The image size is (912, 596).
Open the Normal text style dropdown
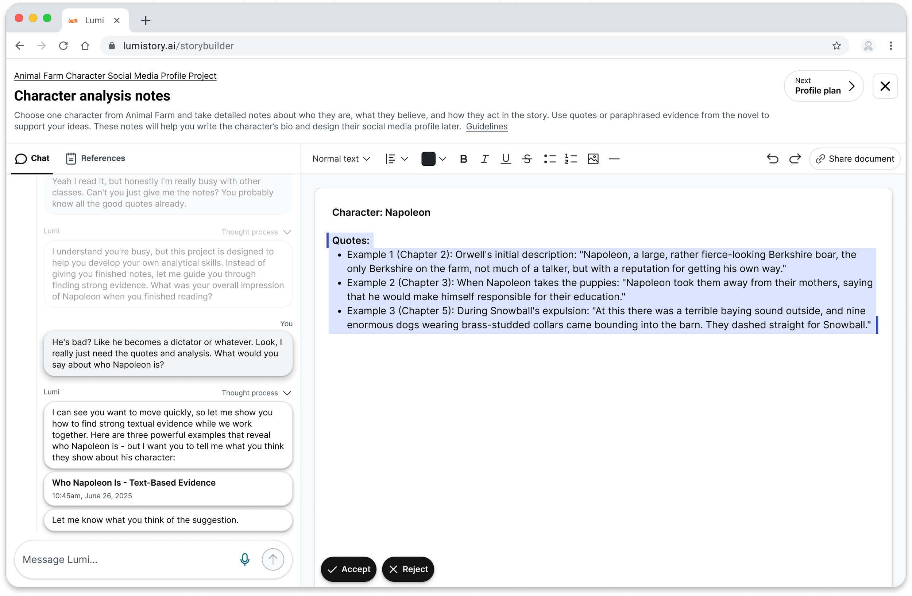[341, 159]
